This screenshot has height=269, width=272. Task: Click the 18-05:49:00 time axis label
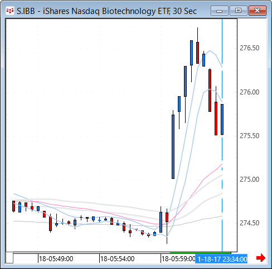point(56,259)
